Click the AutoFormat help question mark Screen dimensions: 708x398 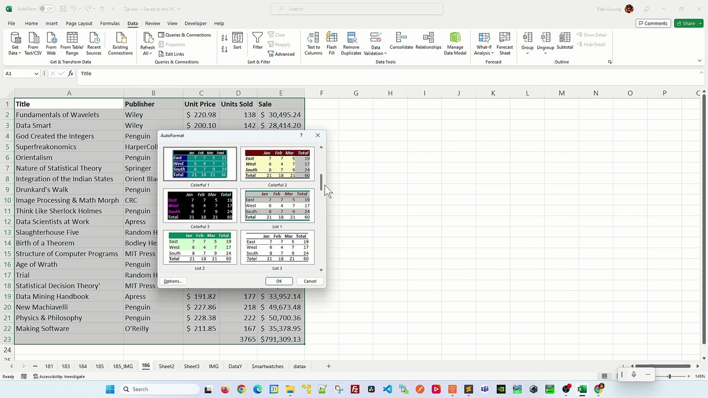(x=301, y=135)
